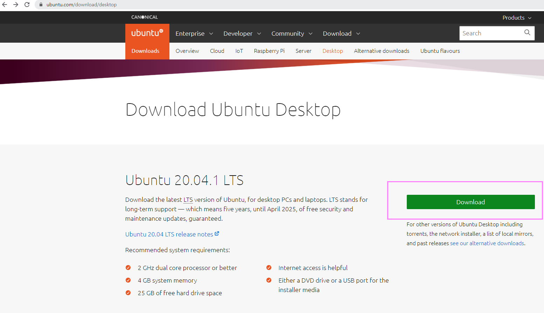The width and height of the screenshot is (544, 313).
Task: Reload the page with refresh icon
Action: (x=27, y=5)
